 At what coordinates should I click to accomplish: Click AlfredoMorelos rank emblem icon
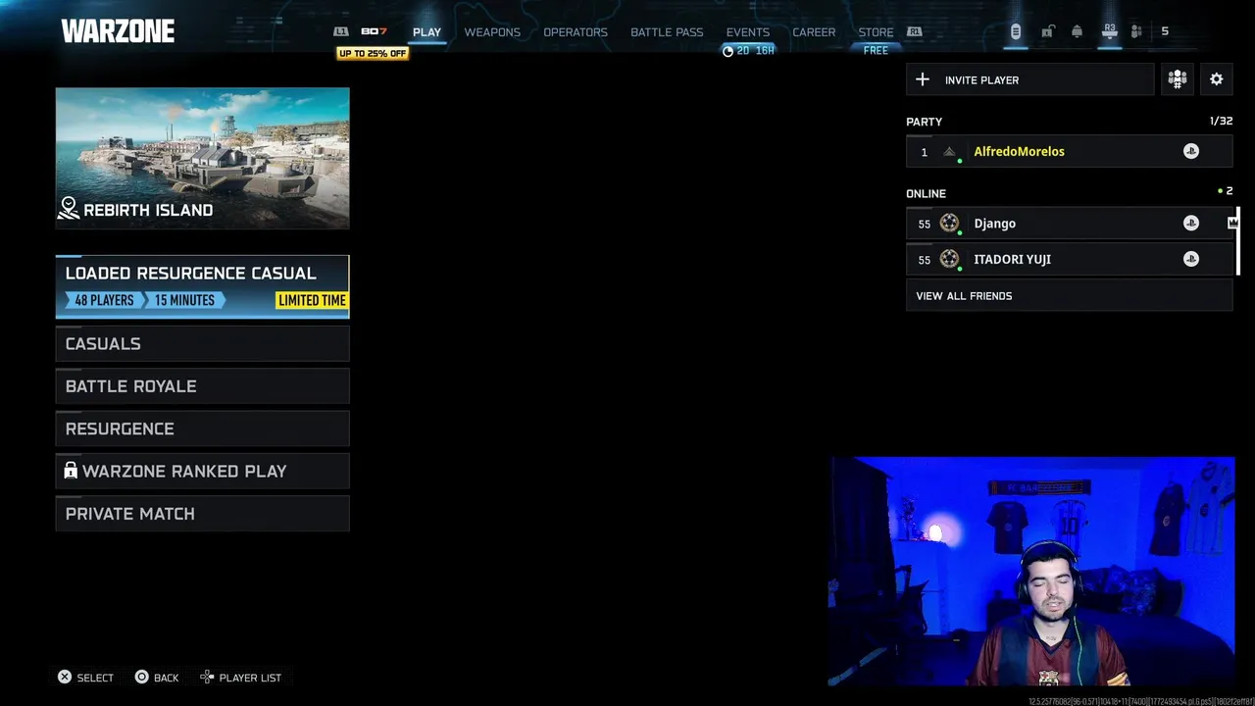949,152
